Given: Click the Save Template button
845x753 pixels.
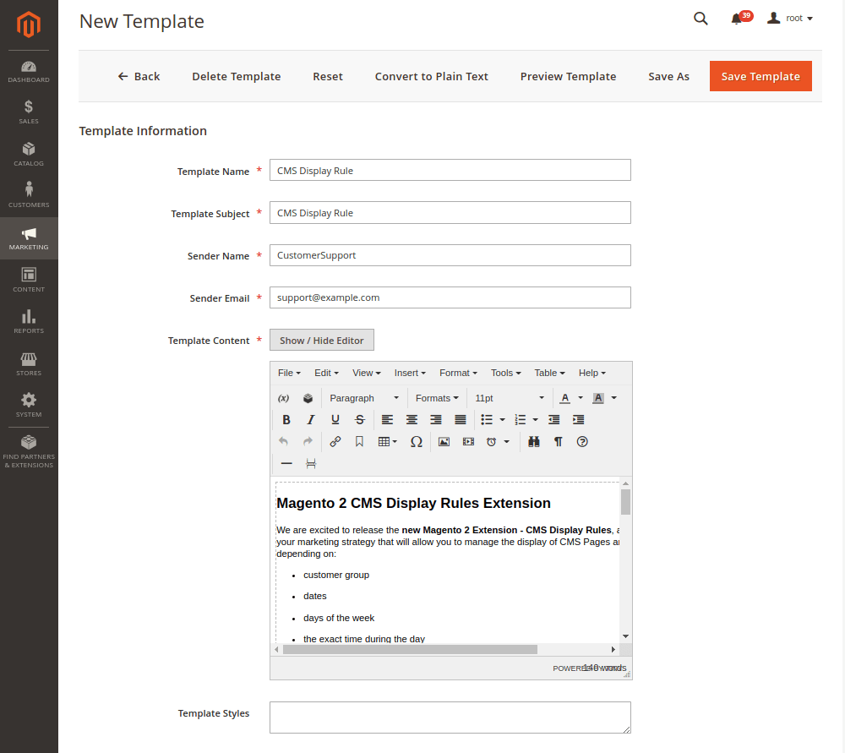Looking at the screenshot, I should 760,76.
